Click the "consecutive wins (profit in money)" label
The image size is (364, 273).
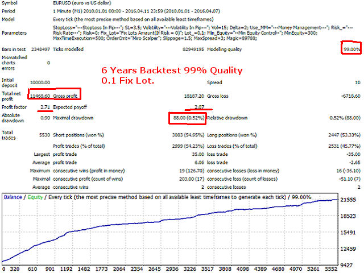89,171
